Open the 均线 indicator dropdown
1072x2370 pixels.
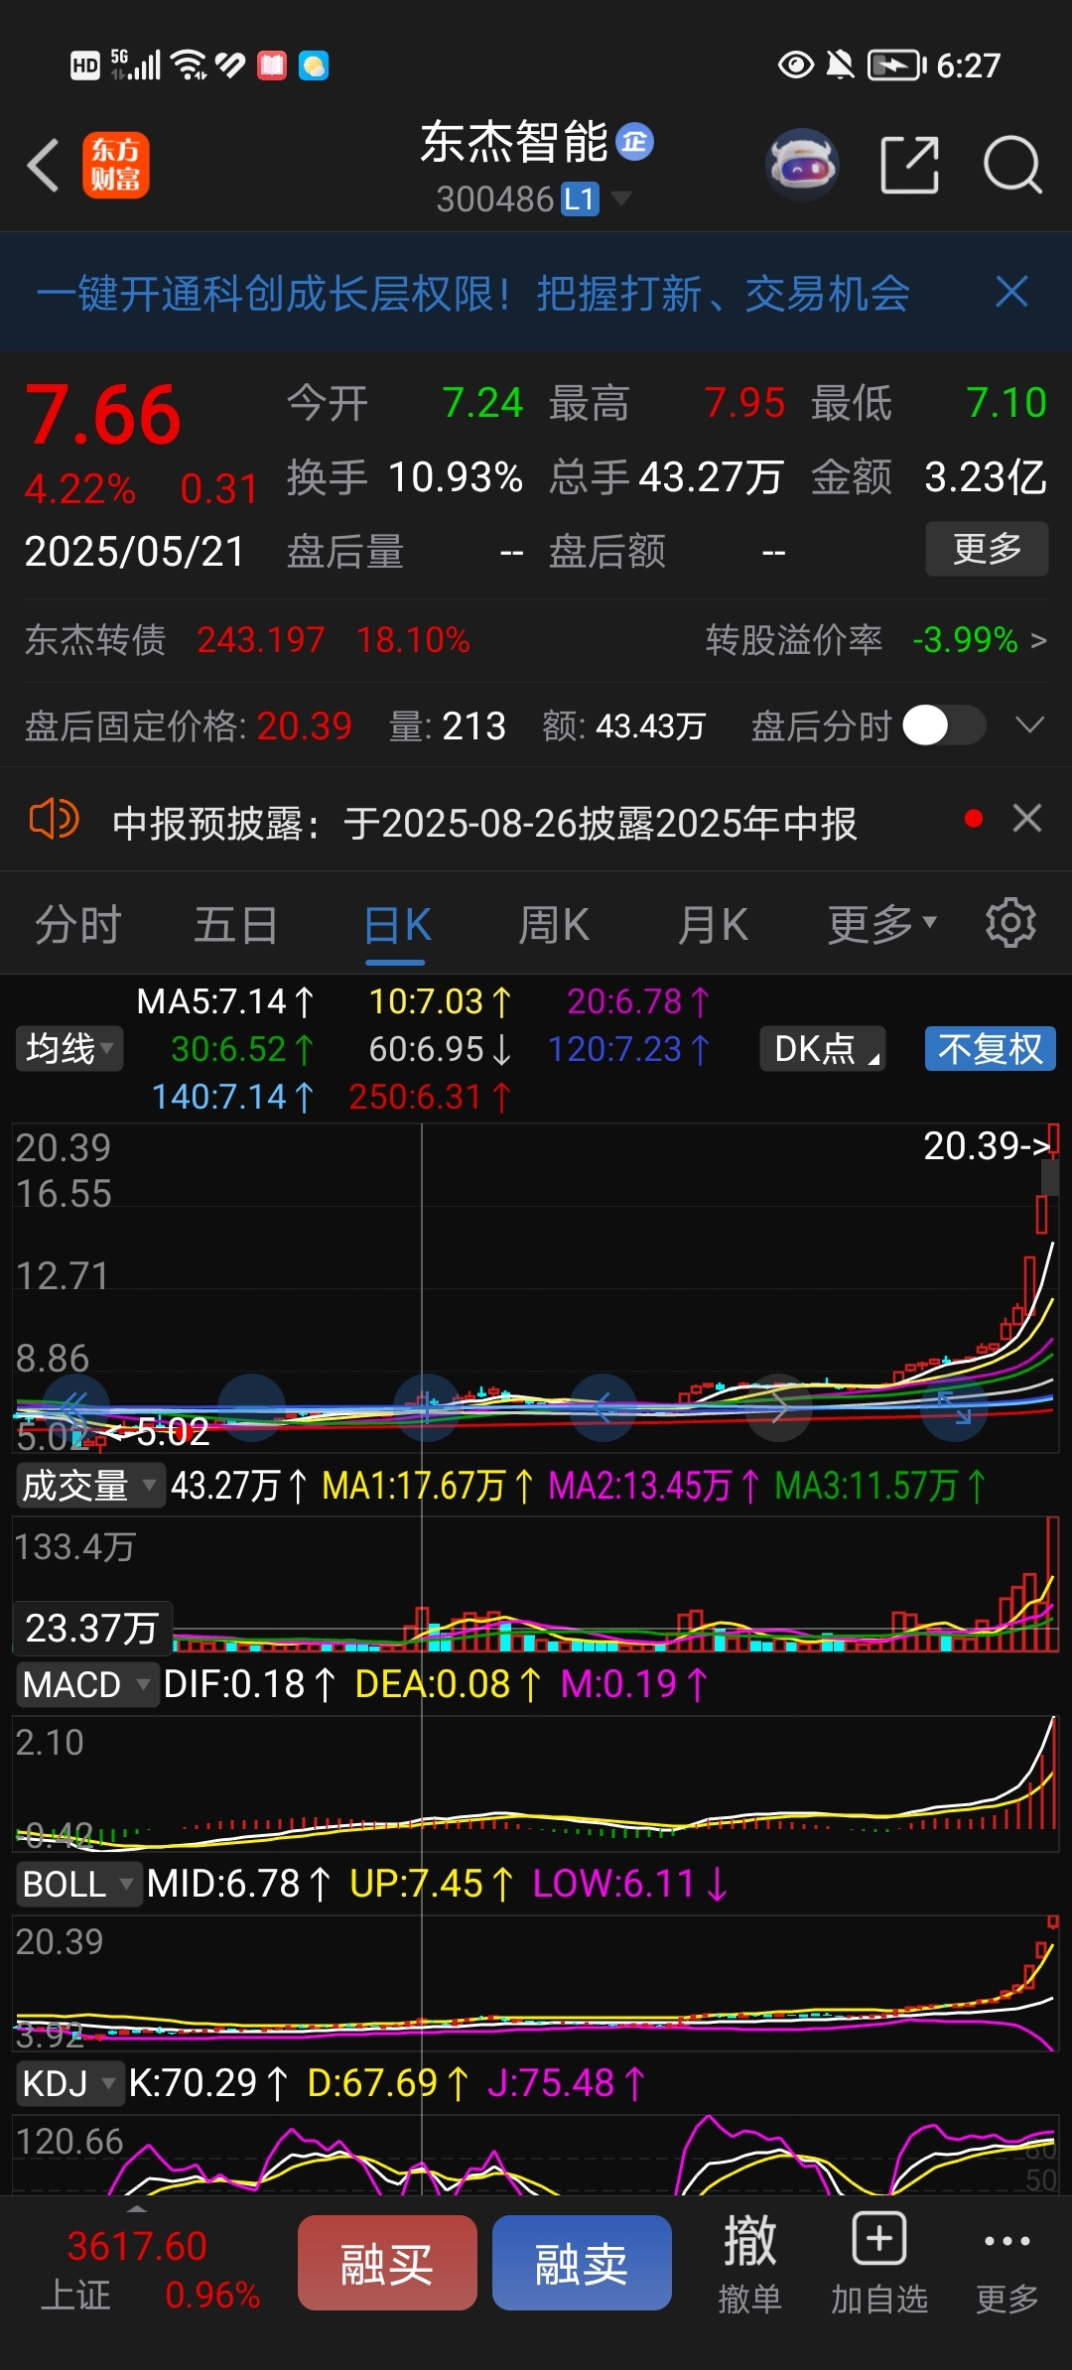pyautogui.click(x=68, y=1049)
